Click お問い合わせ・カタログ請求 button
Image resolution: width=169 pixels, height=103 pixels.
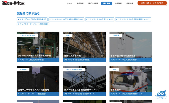tap(152, 3)
